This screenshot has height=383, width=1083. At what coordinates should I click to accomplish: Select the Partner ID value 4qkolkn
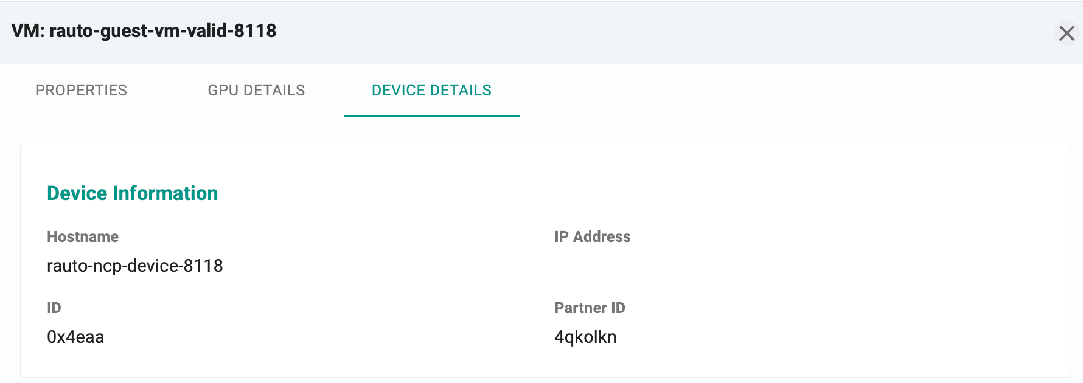(x=585, y=337)
